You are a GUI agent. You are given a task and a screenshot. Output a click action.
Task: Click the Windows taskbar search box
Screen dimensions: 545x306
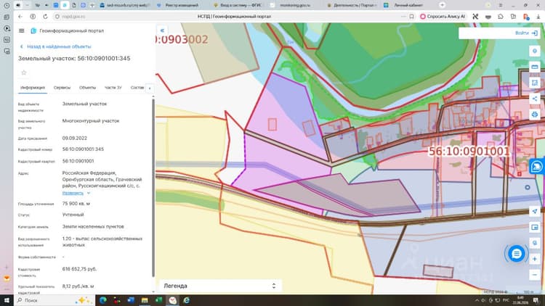tap(54, 300)
